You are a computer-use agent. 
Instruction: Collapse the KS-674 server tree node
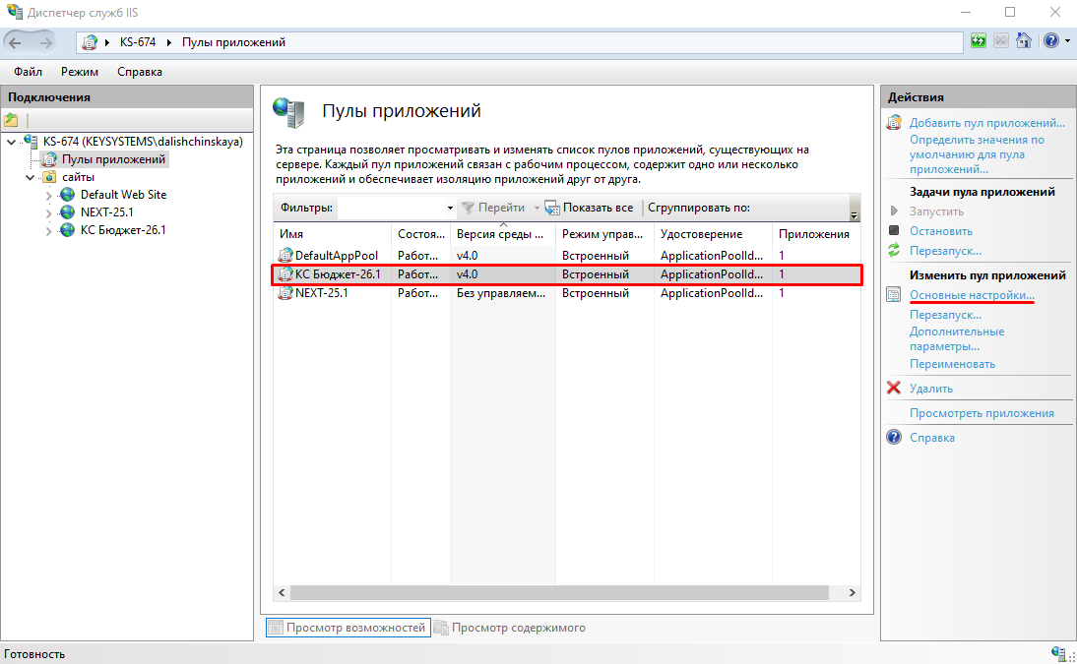coord(12,142)
